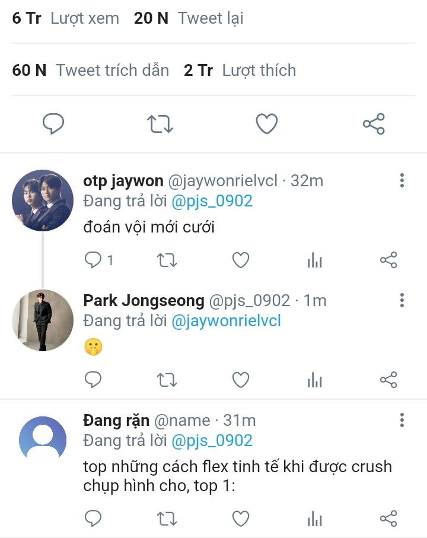Reply to the main tweet
This screenshot has height=538, width=427.
click(x=53, y=124)
